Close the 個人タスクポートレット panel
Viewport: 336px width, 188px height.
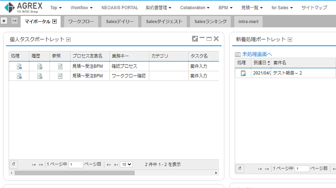pyautogui.click(x=216, y=38)
